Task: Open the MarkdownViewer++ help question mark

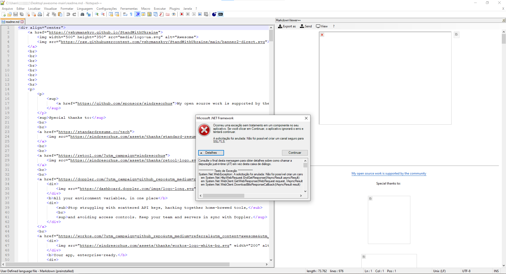Action: pyautogui.click(x=334, y=26)
